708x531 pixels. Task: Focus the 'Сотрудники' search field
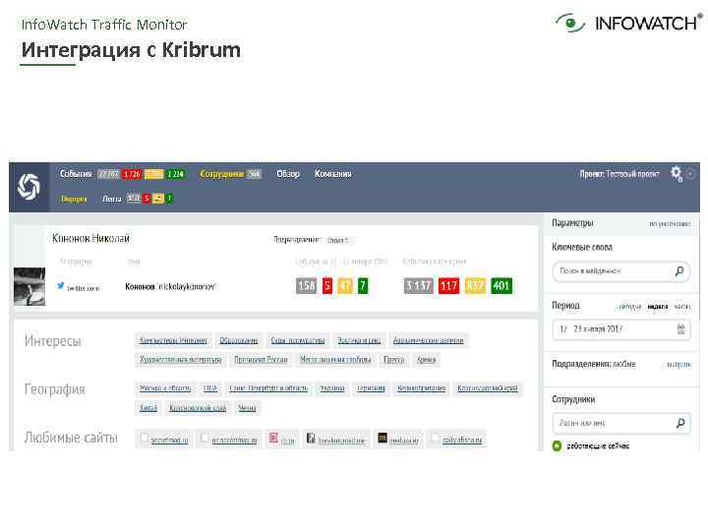pos(620,423)
